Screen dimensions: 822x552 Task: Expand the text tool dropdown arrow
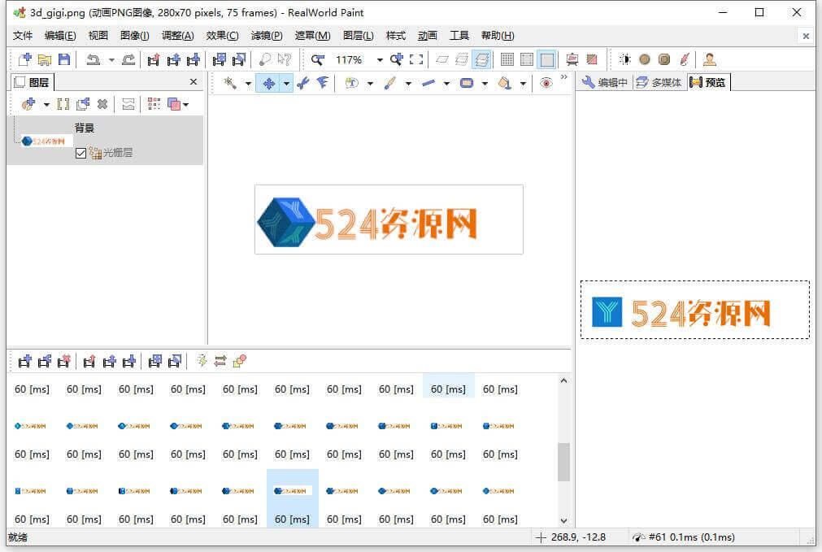click(x=370, y=84)
